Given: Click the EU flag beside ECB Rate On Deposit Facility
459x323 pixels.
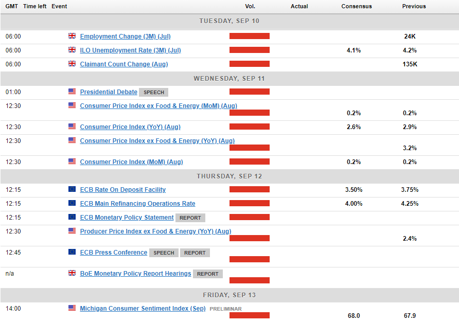Looking at the screenshot, I should click(x=72, y=190).
